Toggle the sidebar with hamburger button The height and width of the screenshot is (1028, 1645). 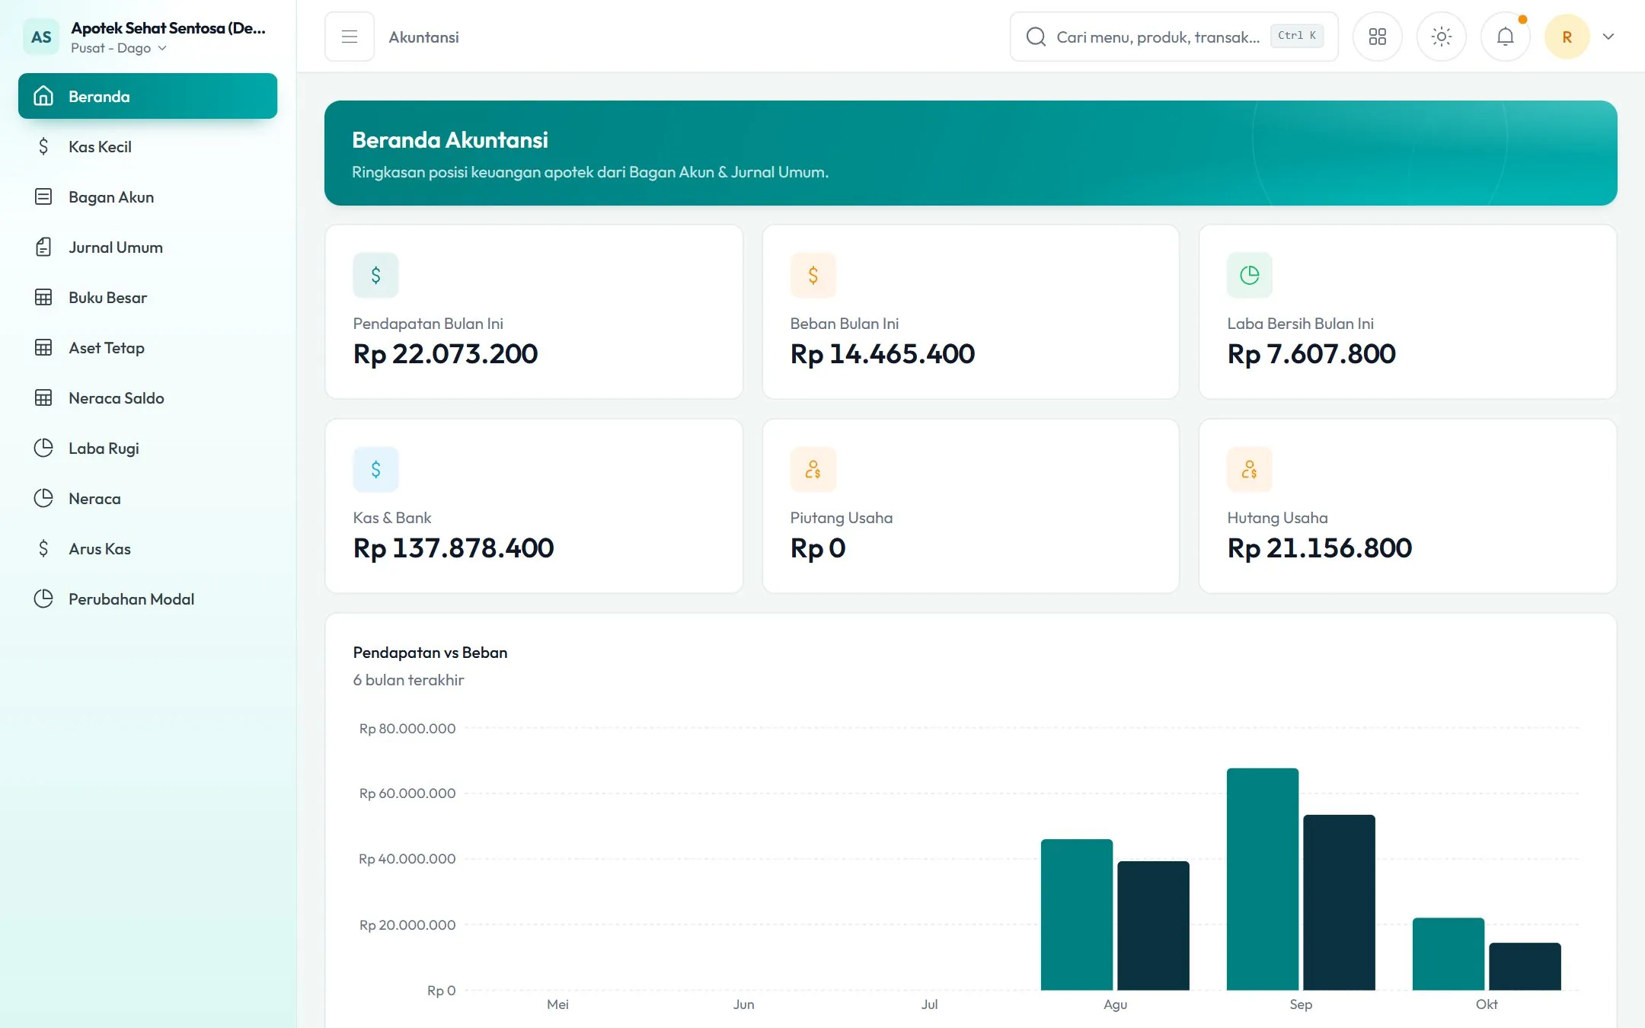(350, 37)
